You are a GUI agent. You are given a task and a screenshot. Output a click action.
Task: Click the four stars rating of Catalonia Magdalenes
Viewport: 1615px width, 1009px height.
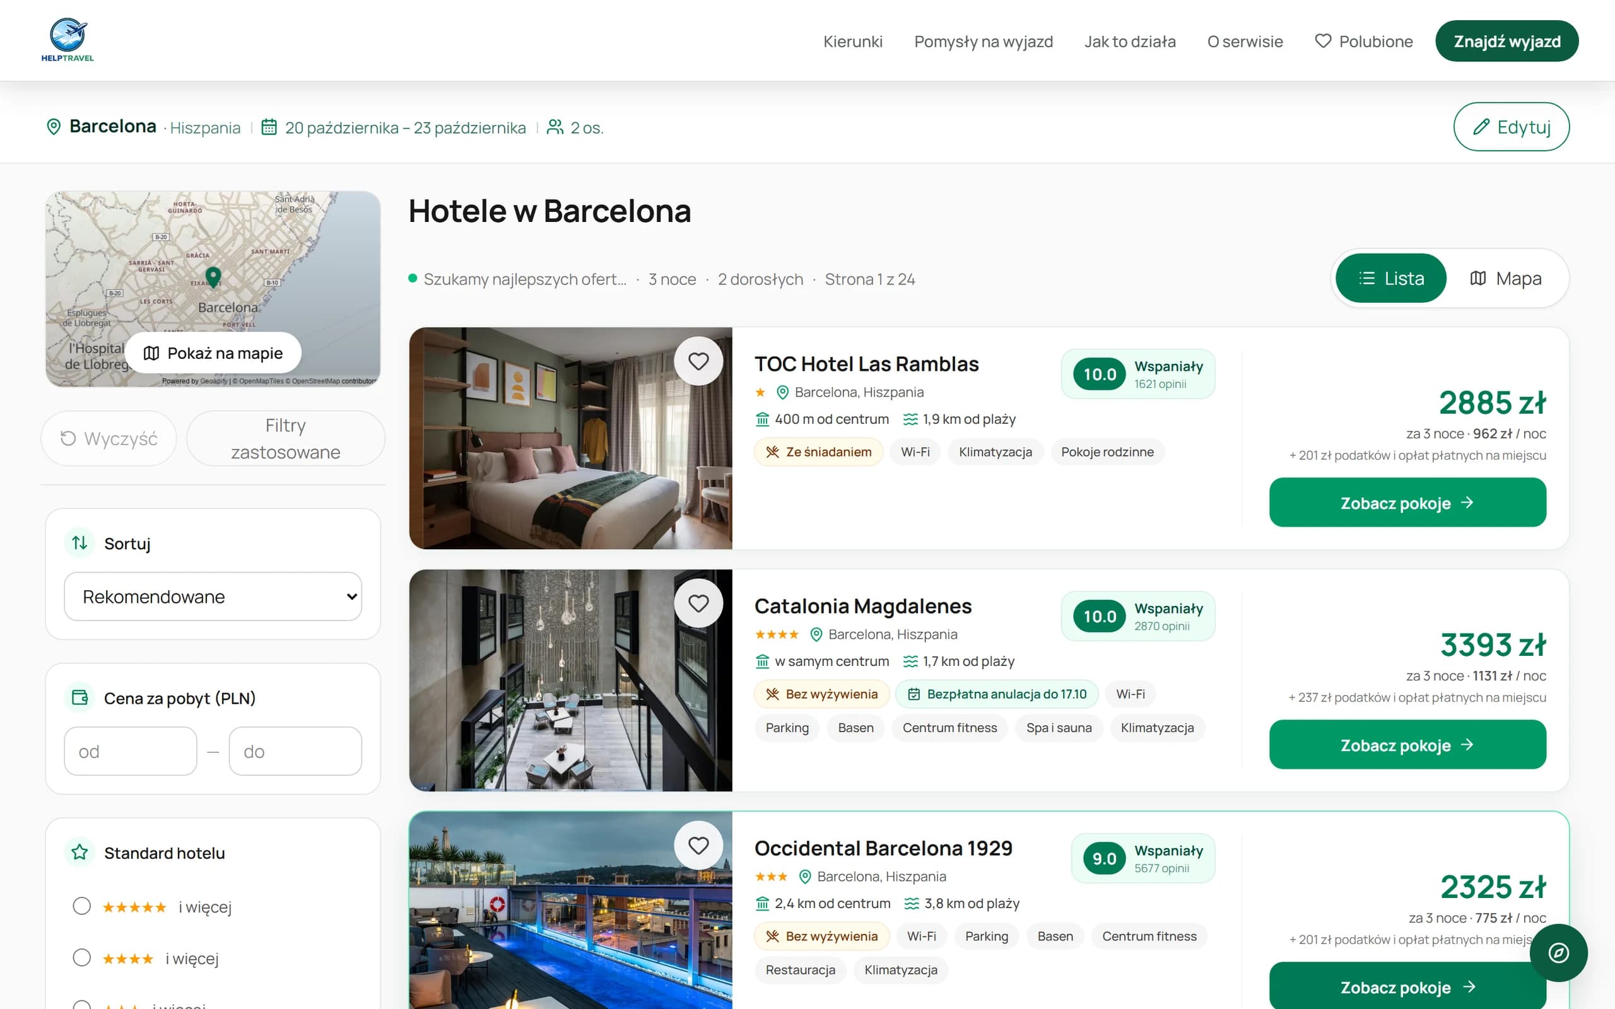click(x=776, y=634)
